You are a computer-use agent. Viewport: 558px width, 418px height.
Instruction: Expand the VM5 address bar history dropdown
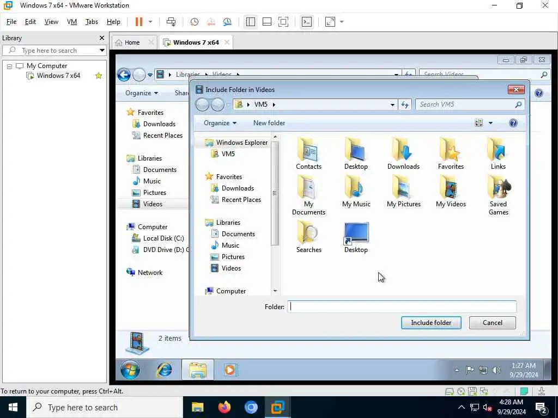pos(392,104)
